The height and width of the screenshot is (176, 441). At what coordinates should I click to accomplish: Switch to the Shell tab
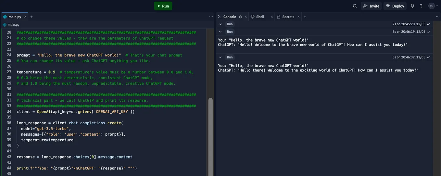(x=258, y=17)
